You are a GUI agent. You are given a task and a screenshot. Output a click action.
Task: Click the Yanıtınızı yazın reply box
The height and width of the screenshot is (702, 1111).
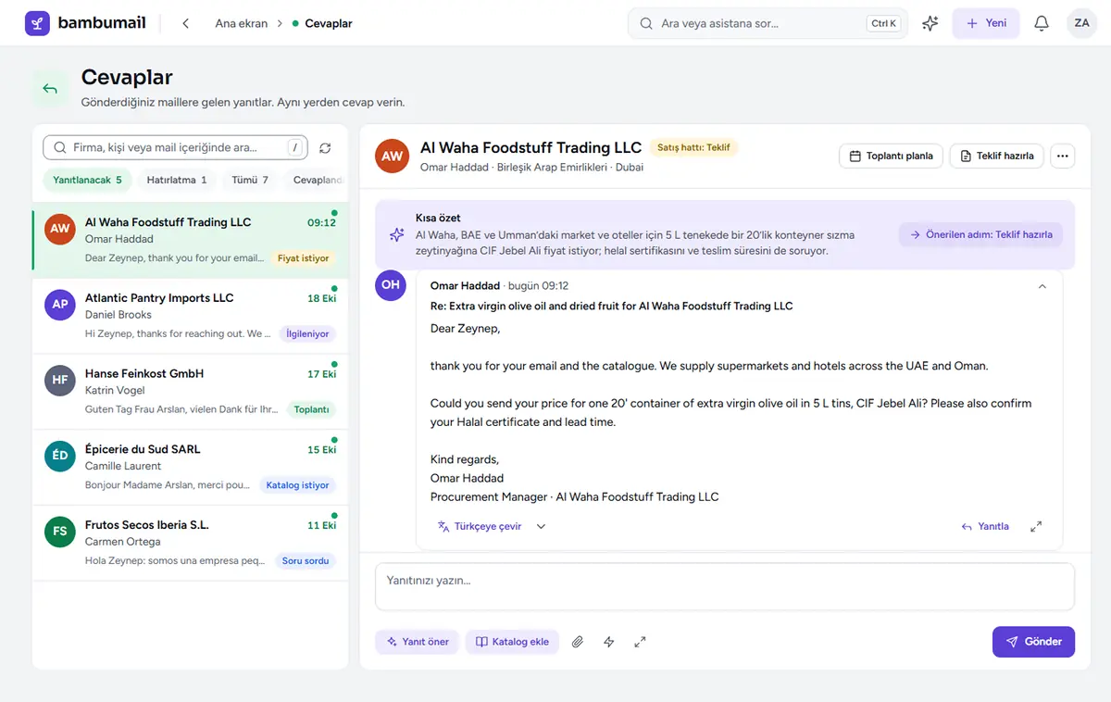725,586
